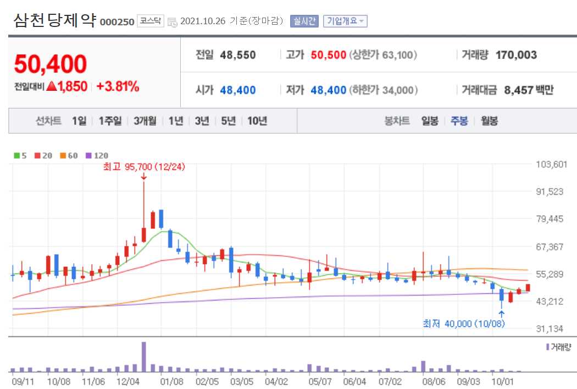Open the 기업개요 dropdown
577x389 pixels.
click(345, 21)
